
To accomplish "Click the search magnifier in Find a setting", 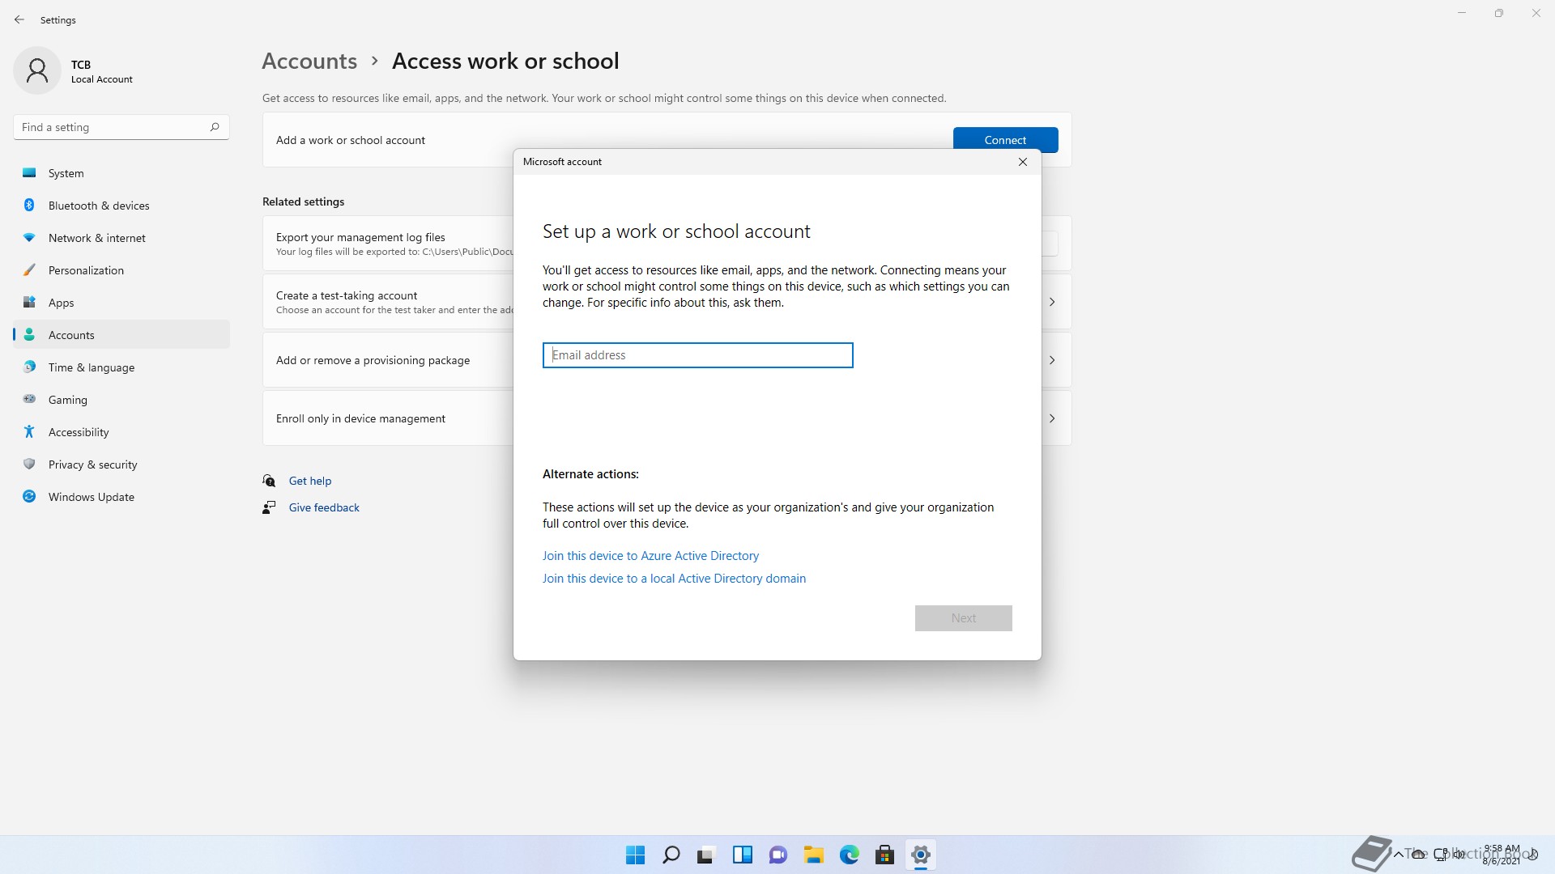I will click(215, 127).
